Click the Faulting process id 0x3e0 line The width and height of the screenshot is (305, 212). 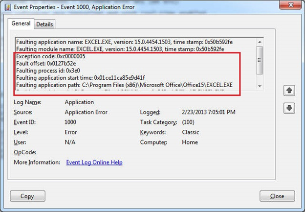pos(48,71)
